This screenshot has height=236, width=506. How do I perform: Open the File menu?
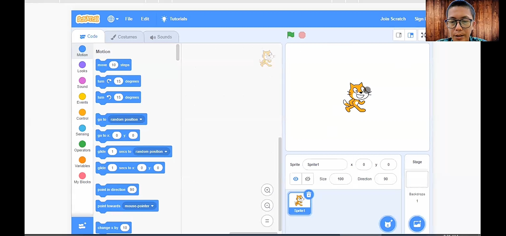point(128,19)
